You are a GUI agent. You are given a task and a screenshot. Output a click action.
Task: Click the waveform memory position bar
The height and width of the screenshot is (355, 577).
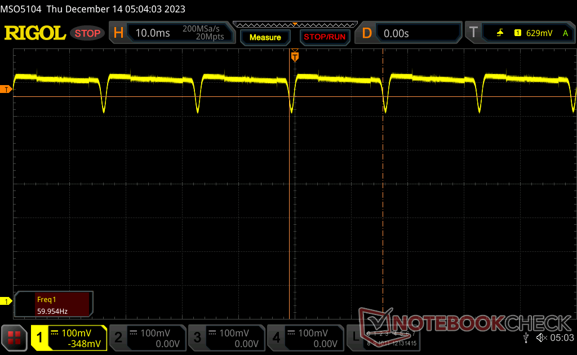click(x=295, y=24)
